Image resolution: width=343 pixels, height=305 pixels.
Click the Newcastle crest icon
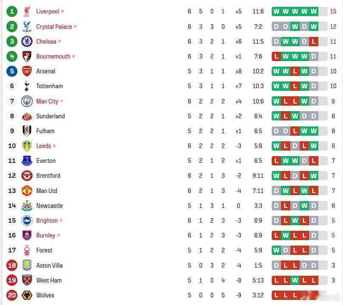click(x=27, y=205)
